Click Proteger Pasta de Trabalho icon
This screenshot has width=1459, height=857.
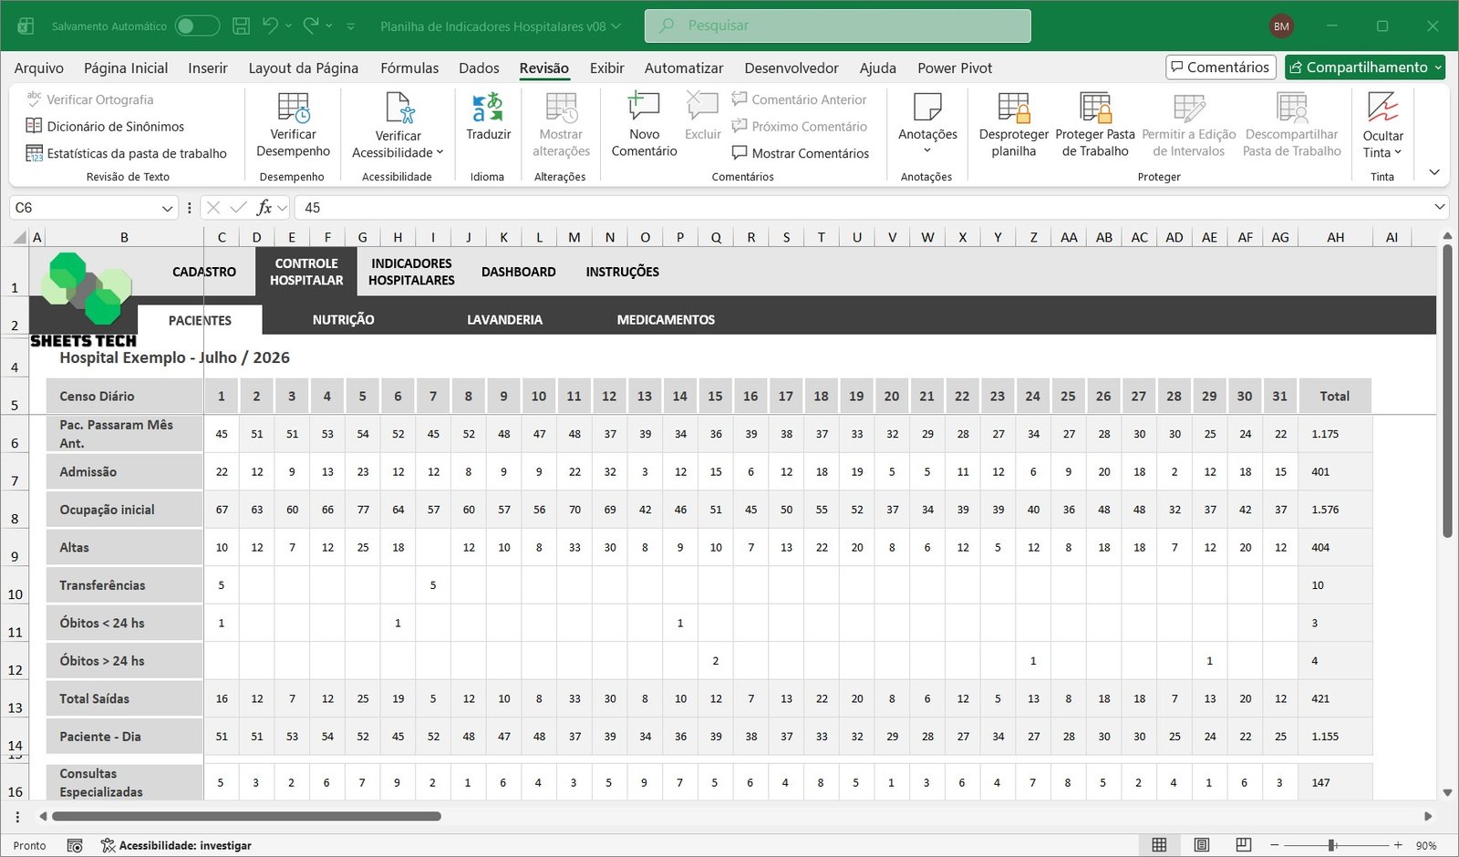click(1094, 108)
